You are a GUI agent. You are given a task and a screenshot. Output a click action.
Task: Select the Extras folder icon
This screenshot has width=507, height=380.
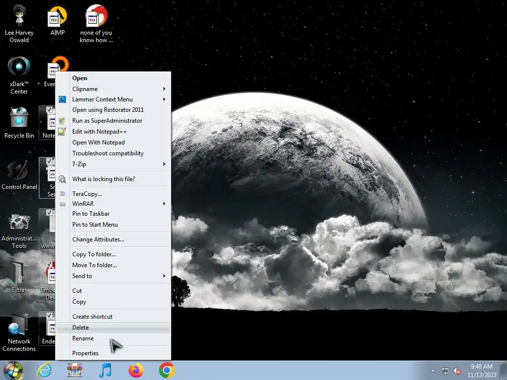pyautogui.click(x=19, y=277)
